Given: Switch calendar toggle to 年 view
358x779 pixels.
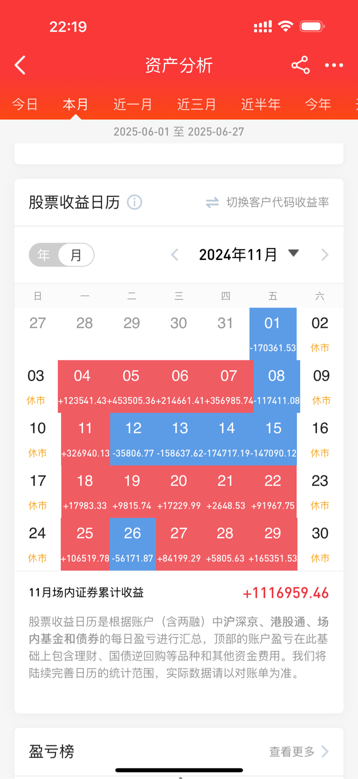Looking at the screenshot, I should coord(44,255).
